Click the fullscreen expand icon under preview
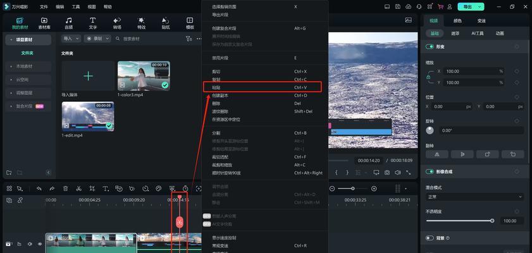532x253 pixels. point(409,173)
